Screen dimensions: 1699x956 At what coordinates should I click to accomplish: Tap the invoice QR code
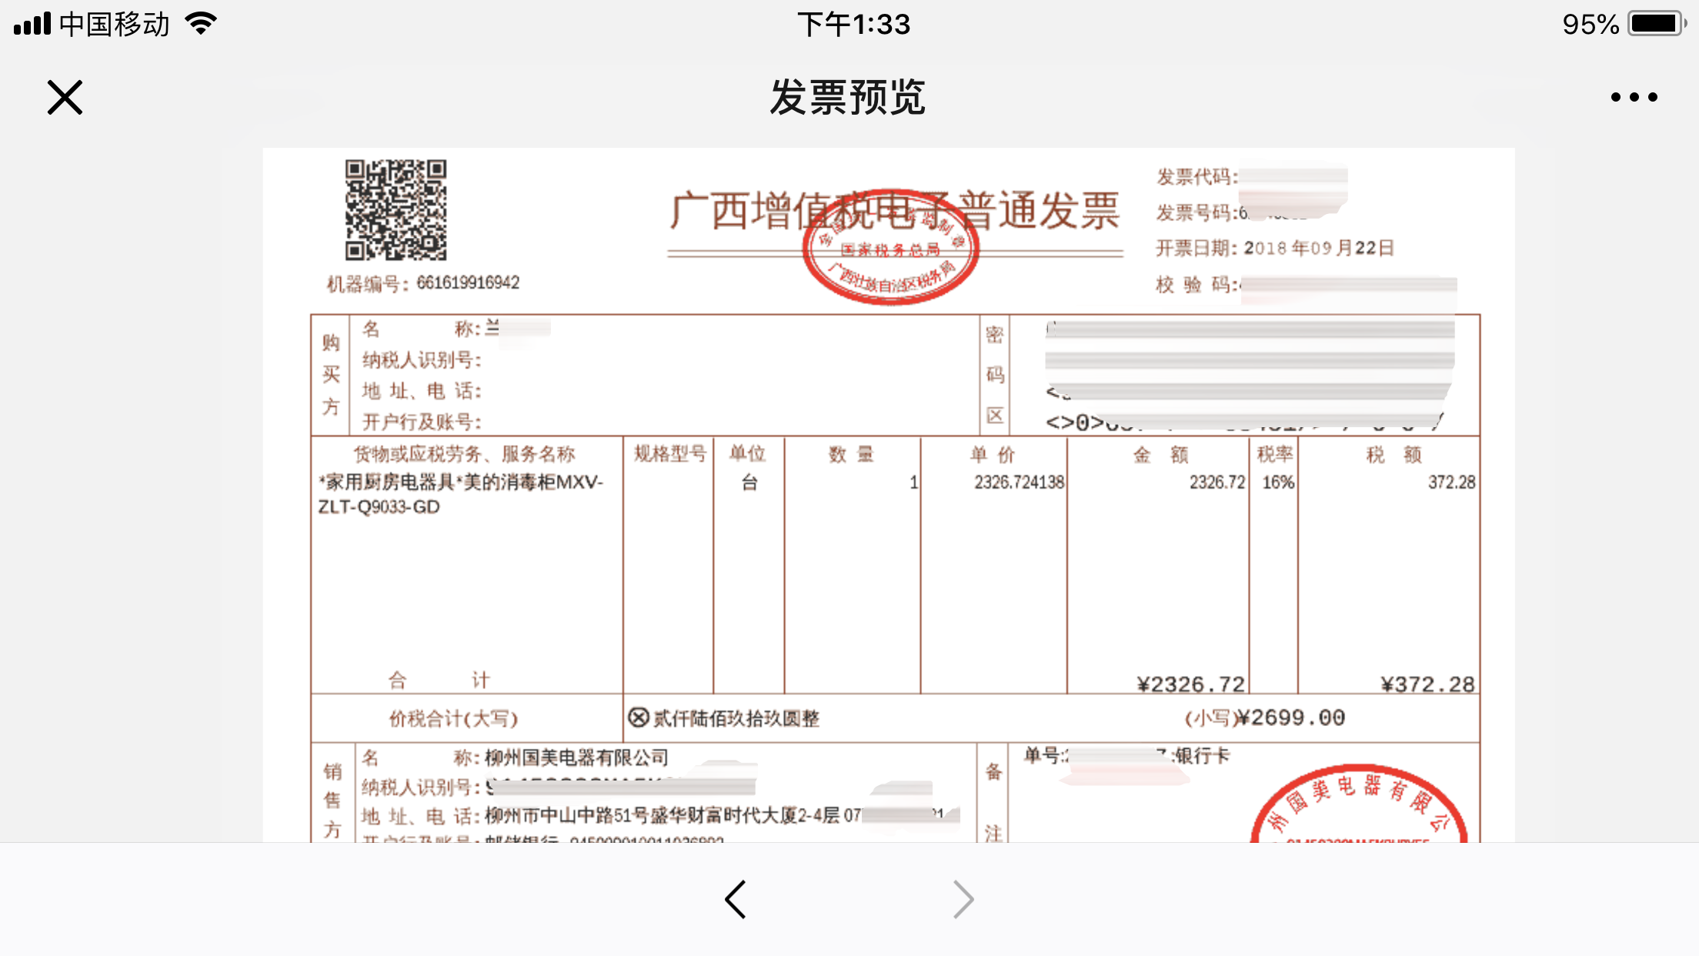click(396, 210)
